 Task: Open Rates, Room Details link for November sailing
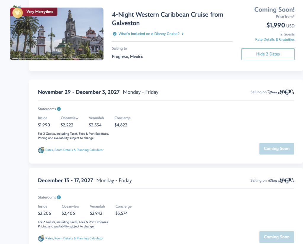(x=74, y=150)
